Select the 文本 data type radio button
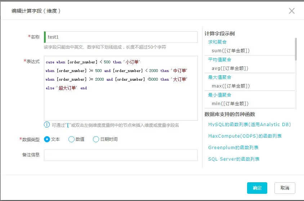This screenshot has width=304, height=201. [x=47, y=139]
